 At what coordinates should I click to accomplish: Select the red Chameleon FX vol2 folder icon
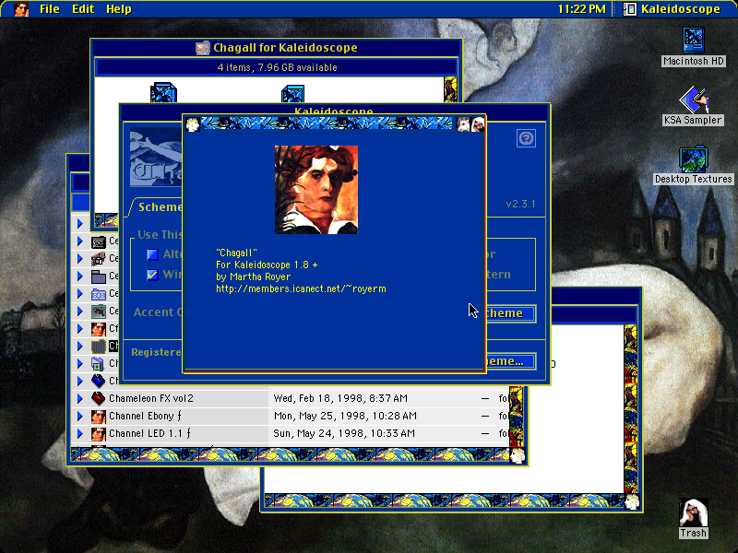tap(99, 398)
